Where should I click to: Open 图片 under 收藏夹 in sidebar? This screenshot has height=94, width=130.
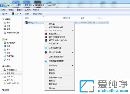(7, 22)
